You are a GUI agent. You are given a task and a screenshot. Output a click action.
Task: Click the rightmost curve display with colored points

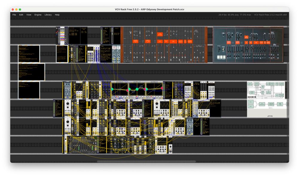point(154,89)
